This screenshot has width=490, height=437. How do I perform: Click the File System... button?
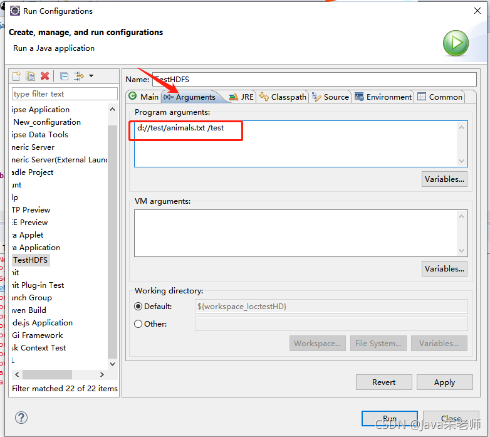point(378,343)
